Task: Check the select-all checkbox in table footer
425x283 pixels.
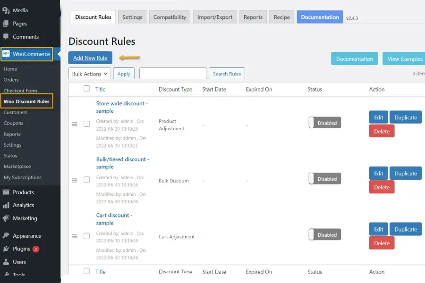Action: 87,271
